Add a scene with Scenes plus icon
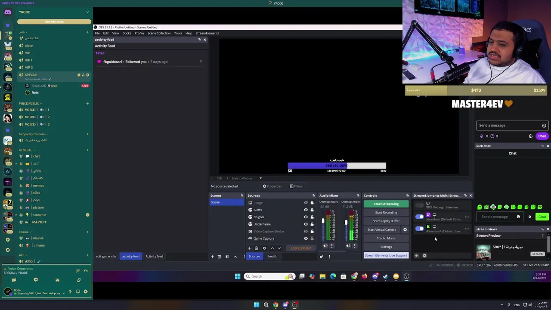This screenshot has height=310, width=551. (x=212, y=257)
